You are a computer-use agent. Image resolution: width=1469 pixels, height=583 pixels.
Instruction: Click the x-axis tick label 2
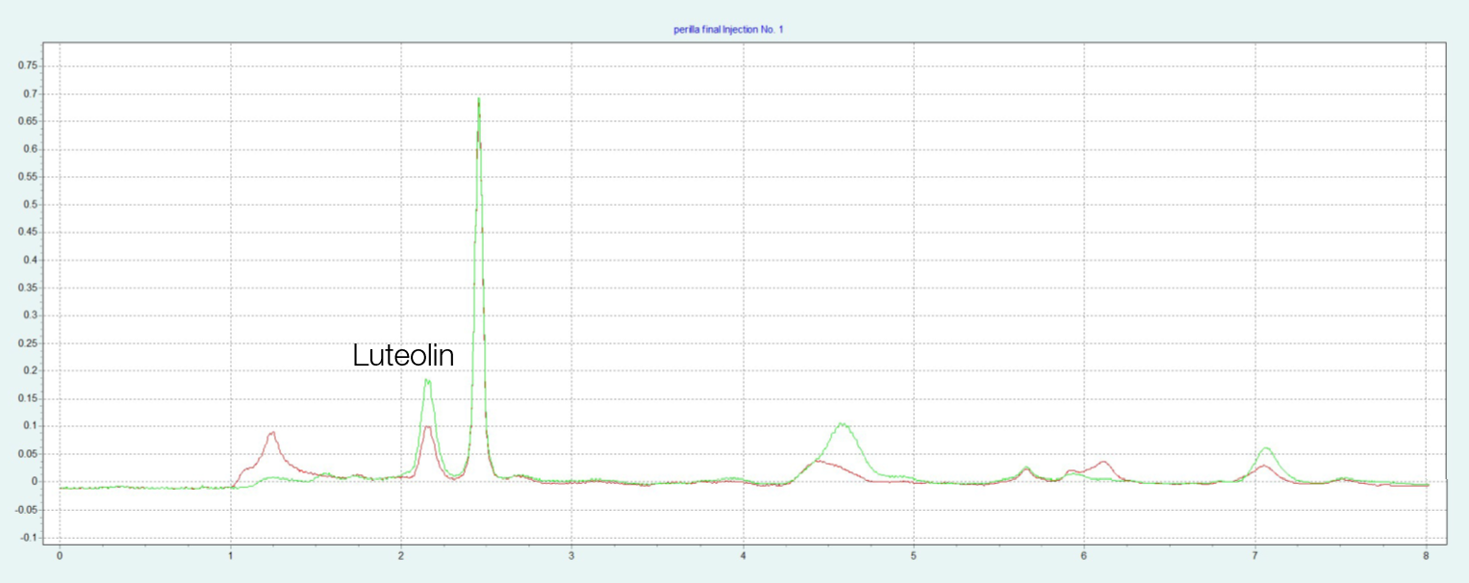[x=401, y=555]
